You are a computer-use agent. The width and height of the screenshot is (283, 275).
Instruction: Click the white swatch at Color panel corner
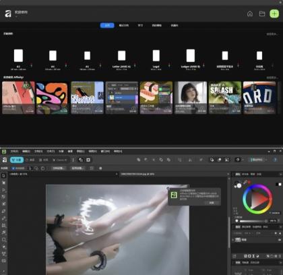tap(280, 185)
